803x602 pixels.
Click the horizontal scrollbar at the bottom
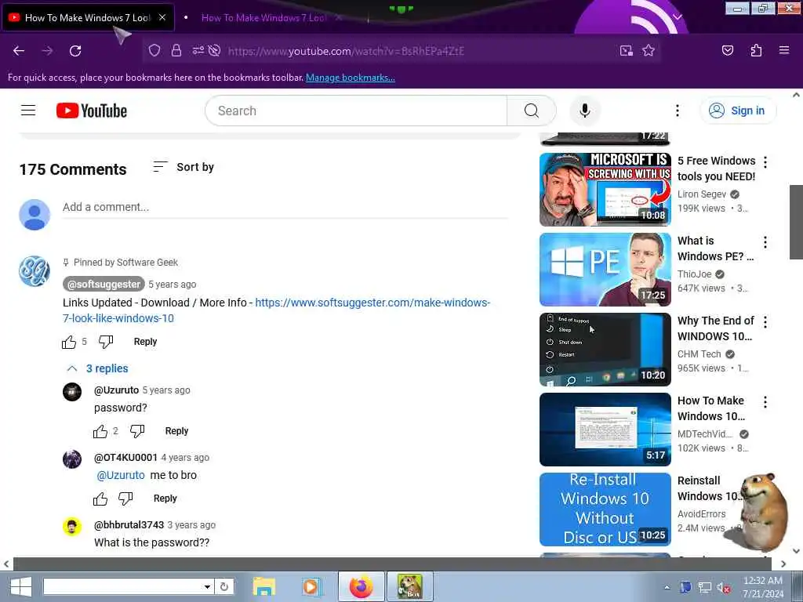pyautogui.click(x=392, y=564)
